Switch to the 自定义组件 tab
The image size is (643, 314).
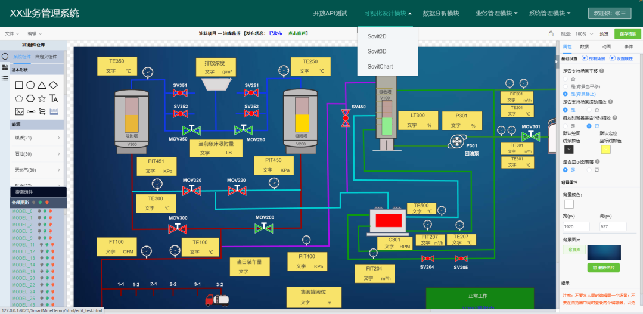[46, 57]
